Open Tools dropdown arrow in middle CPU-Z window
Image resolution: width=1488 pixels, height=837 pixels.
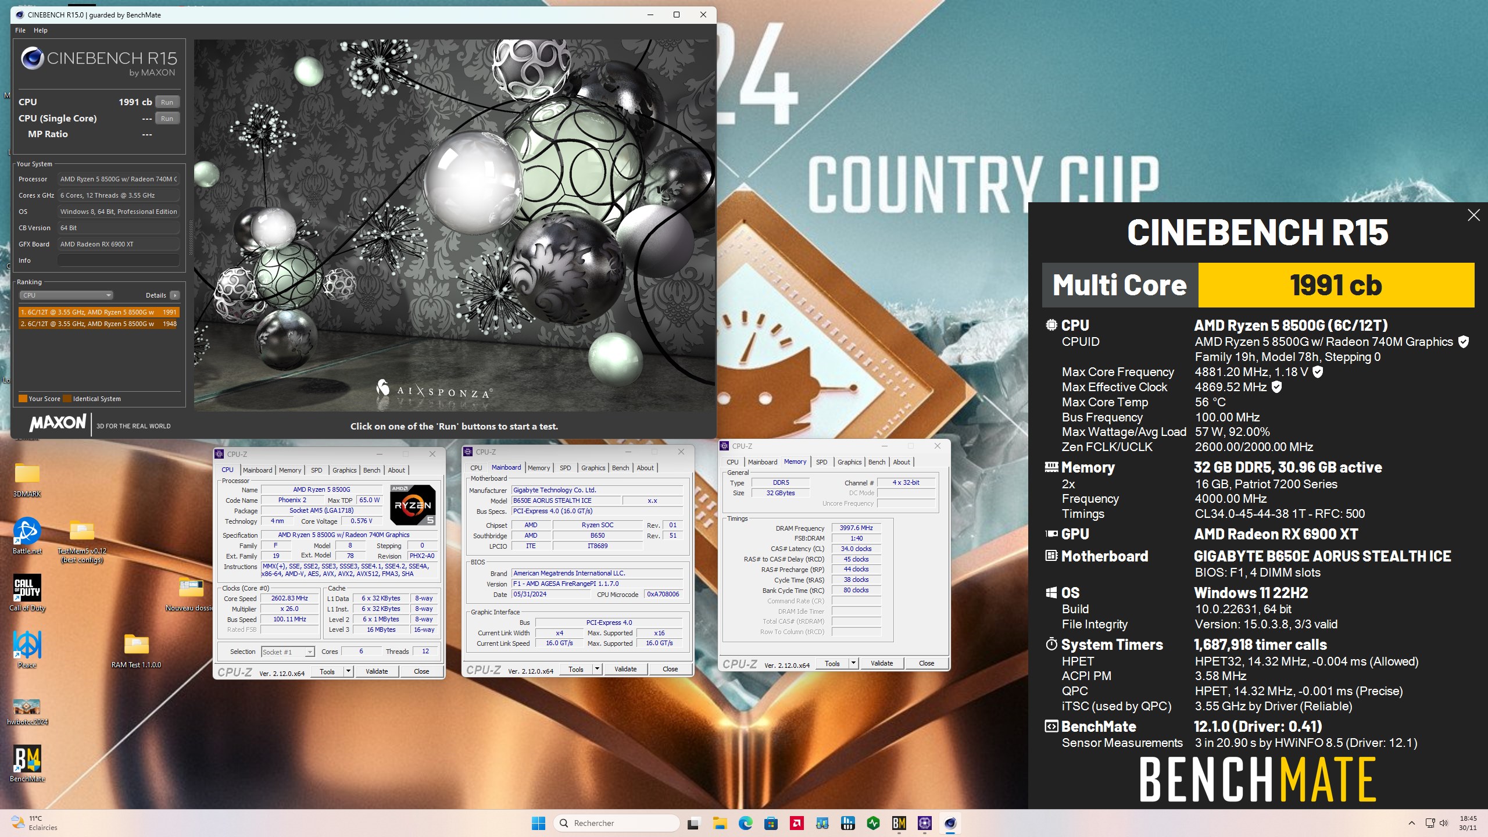pos(597,669)
